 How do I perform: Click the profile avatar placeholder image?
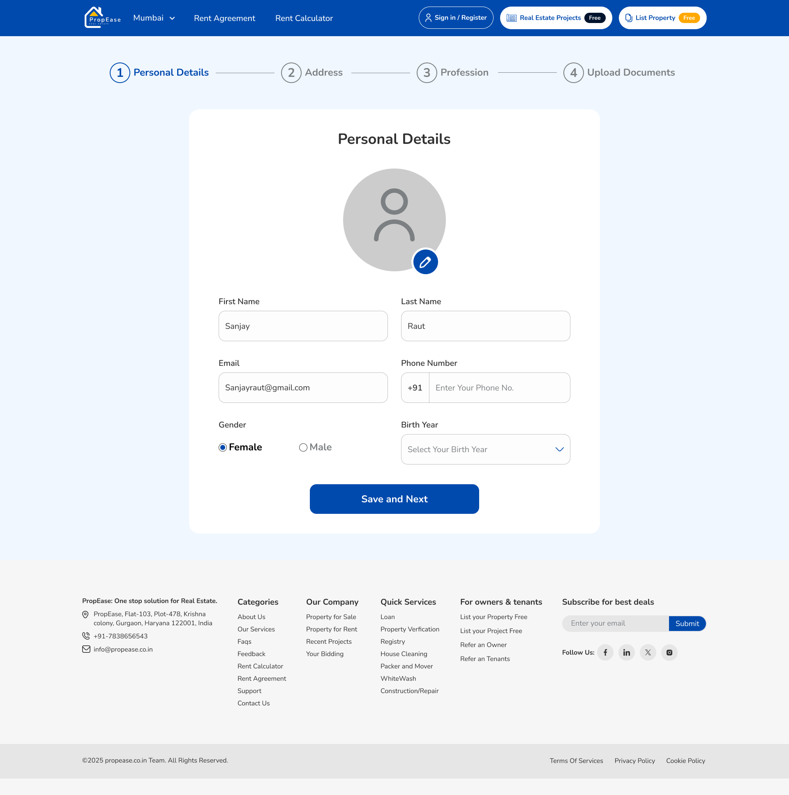pos(394,220)
